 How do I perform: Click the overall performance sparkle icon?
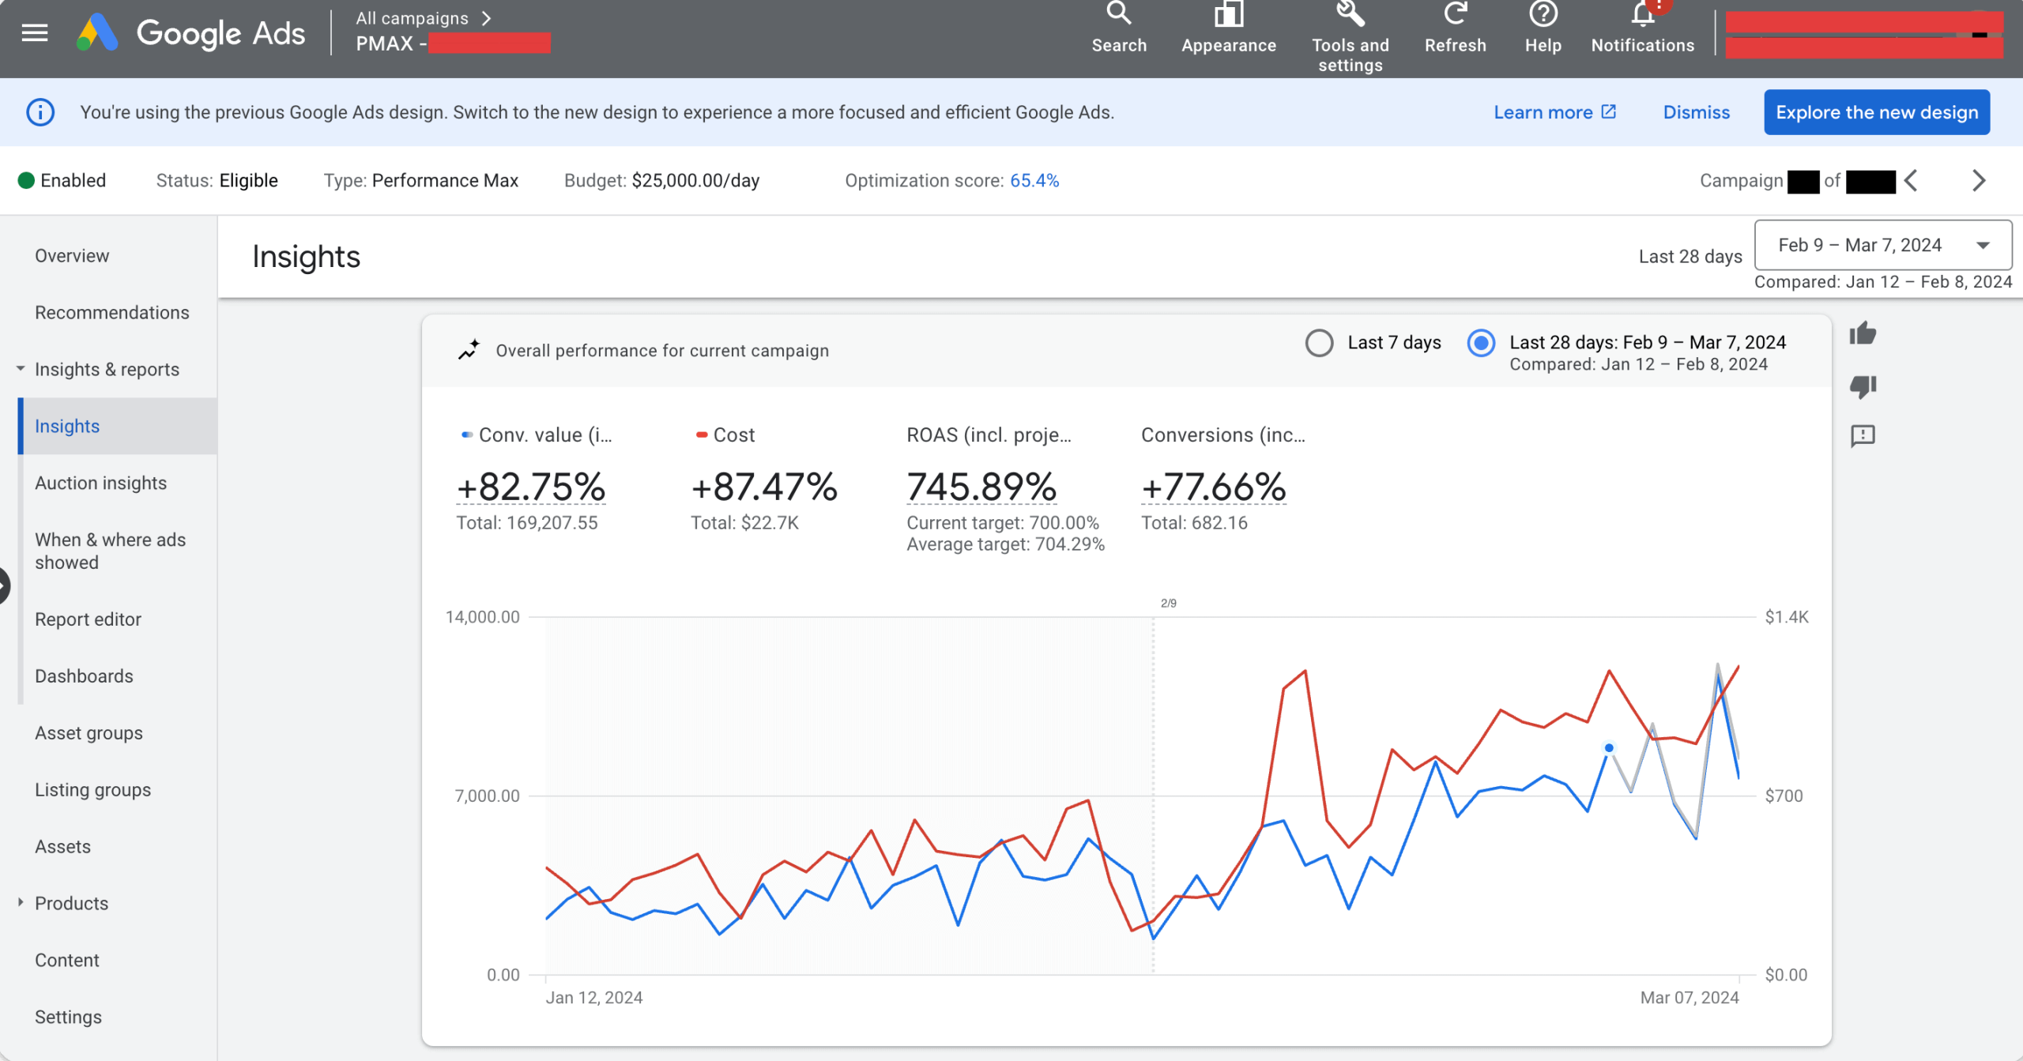469,350
